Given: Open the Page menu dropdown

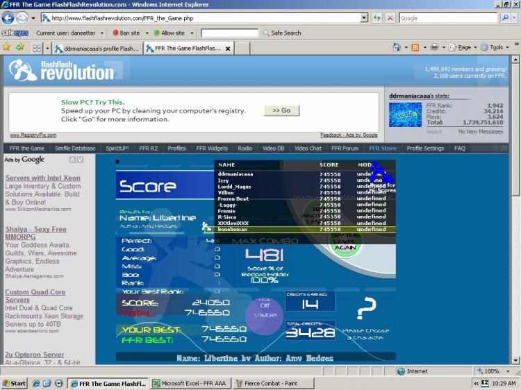Looking at the screenshot, I should pos(463,47).
